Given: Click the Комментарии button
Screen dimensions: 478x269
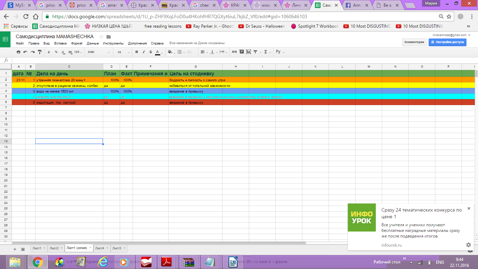Looking at the screenshot, I should 414,42.
